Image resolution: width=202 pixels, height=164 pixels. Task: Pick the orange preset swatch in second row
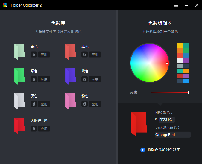180,51
